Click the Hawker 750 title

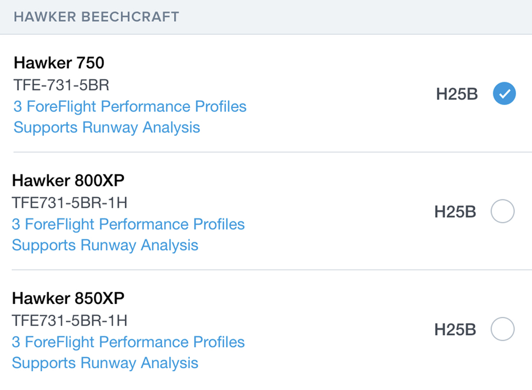[59, 63]
